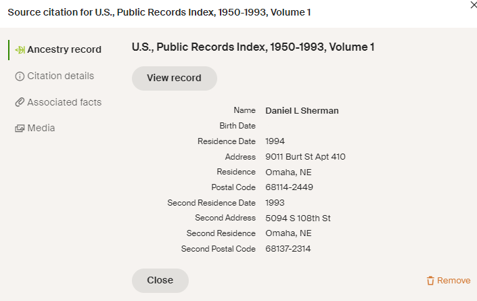Click the trash can Remove icon
Viewport: 477px width, 301px height.
pos(430,281)
